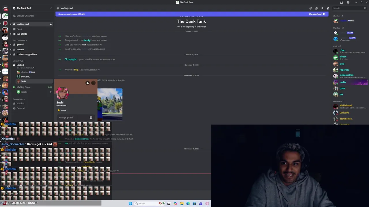This screenshot has width=369, height=207.
Task: Join the Locked voice channel
Action: click(x=20, y=65)
